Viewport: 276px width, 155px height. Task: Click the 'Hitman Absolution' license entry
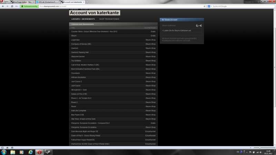114,77
